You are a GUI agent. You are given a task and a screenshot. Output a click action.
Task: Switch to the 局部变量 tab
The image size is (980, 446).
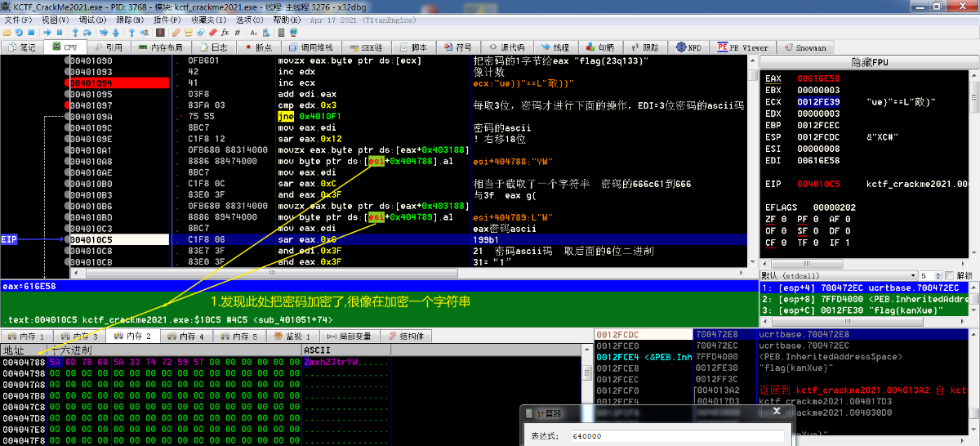(x=350, y=336)
